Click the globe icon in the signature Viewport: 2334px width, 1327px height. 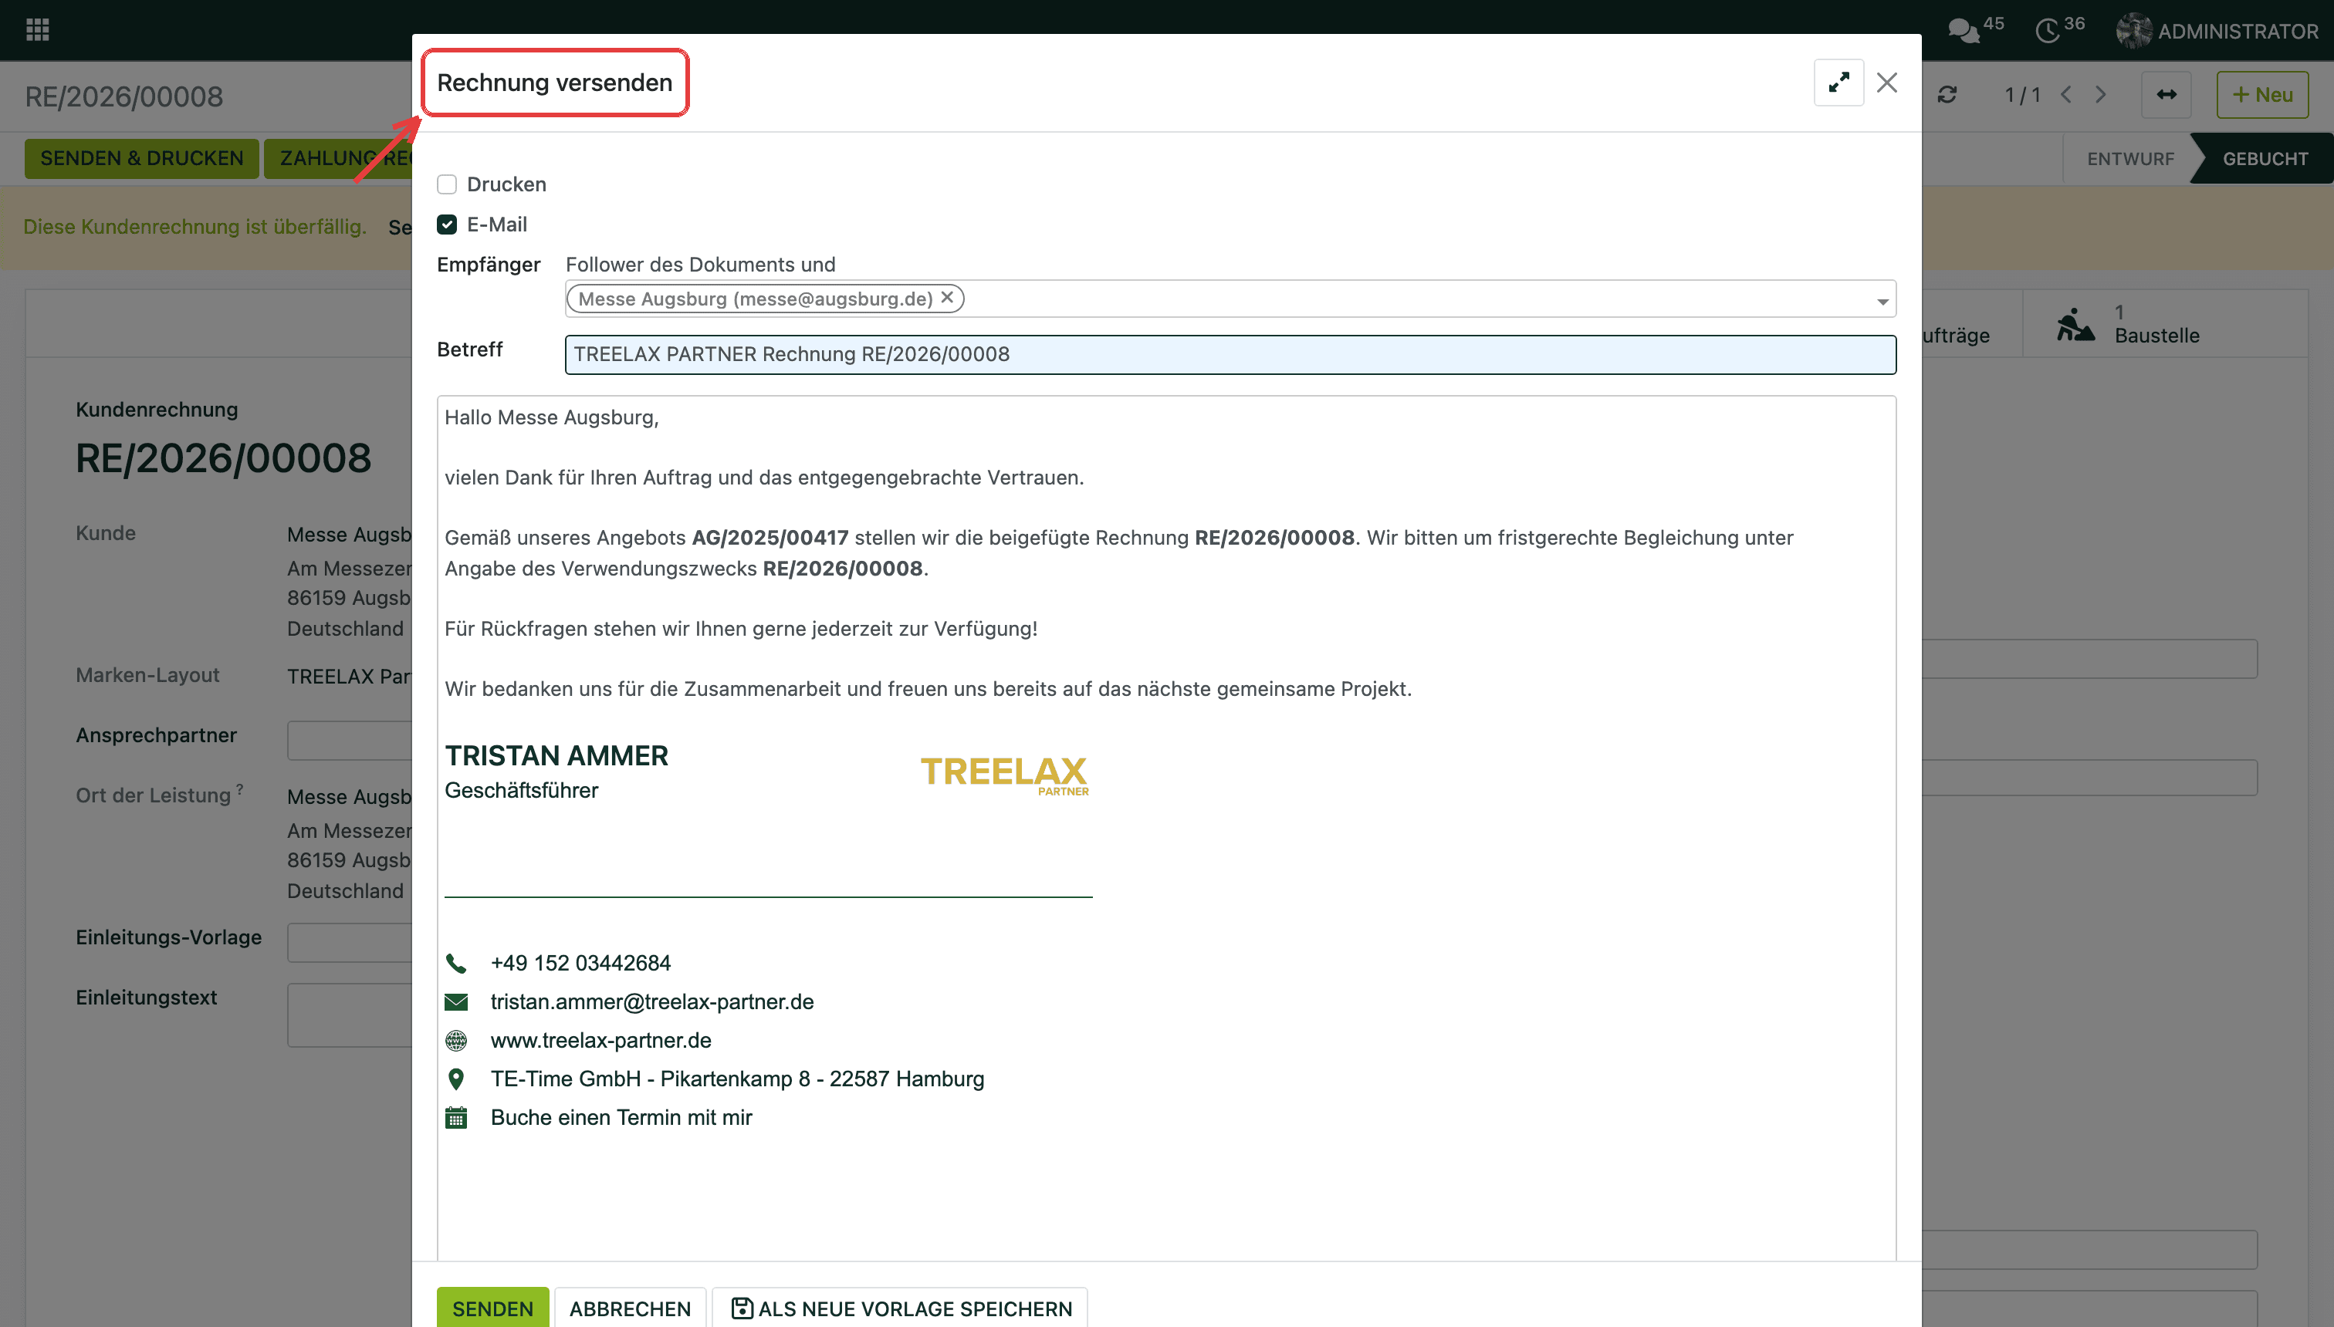(456, 1041)
